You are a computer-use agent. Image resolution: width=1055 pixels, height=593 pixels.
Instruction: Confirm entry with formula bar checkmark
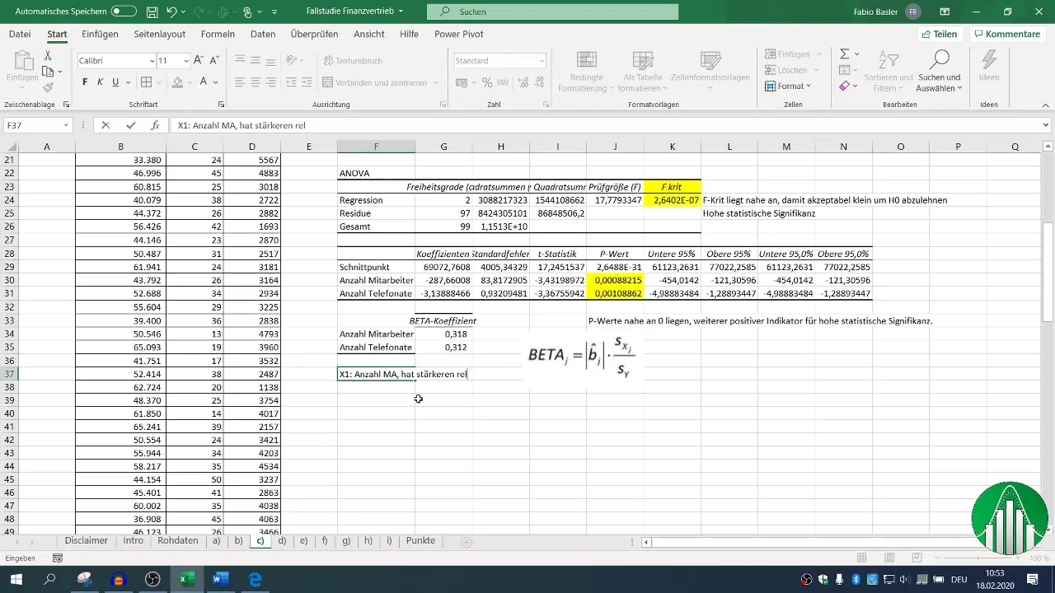click(130, 125)
